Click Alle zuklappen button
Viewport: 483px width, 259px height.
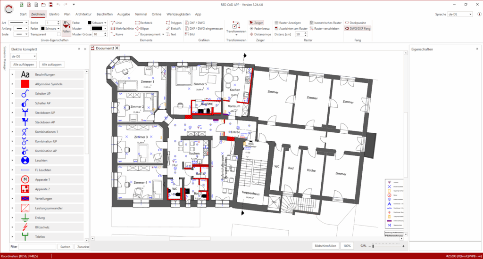point(51,65)
